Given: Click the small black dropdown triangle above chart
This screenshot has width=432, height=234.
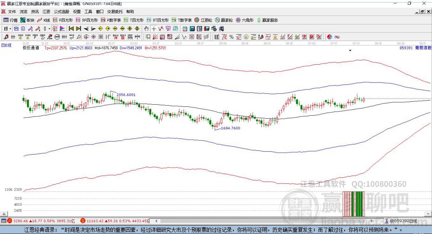Looking at the screenshot, I should [350, 51].
